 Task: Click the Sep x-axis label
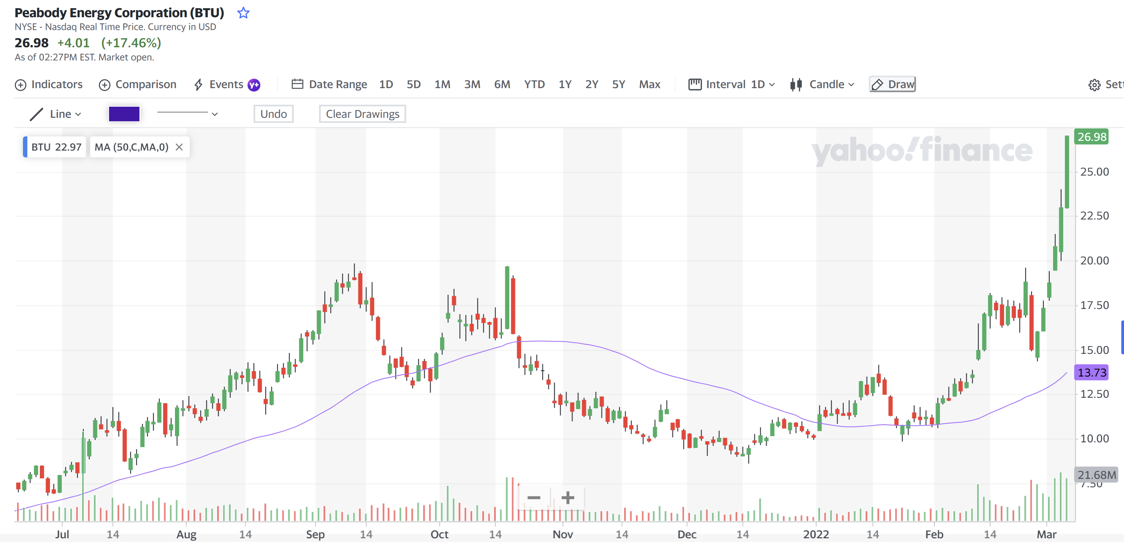(x=315, y=534)
